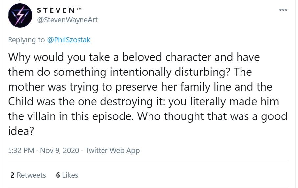Screen dimensions: 298x188
Task: Click the retweet count number 2
Action: coord(12,175)
